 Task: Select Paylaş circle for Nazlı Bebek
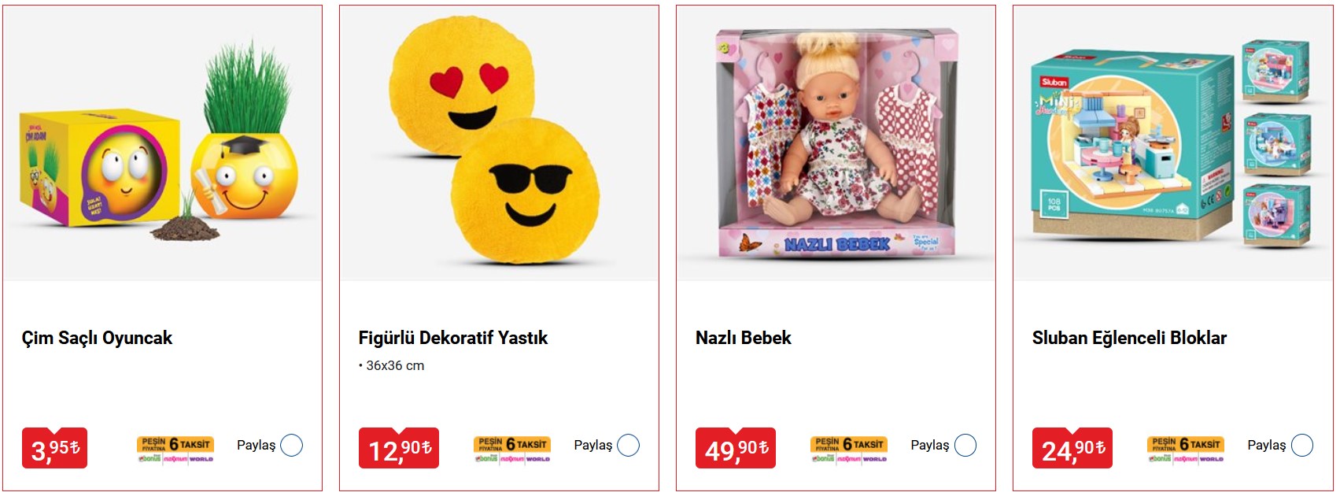point(965,446)
